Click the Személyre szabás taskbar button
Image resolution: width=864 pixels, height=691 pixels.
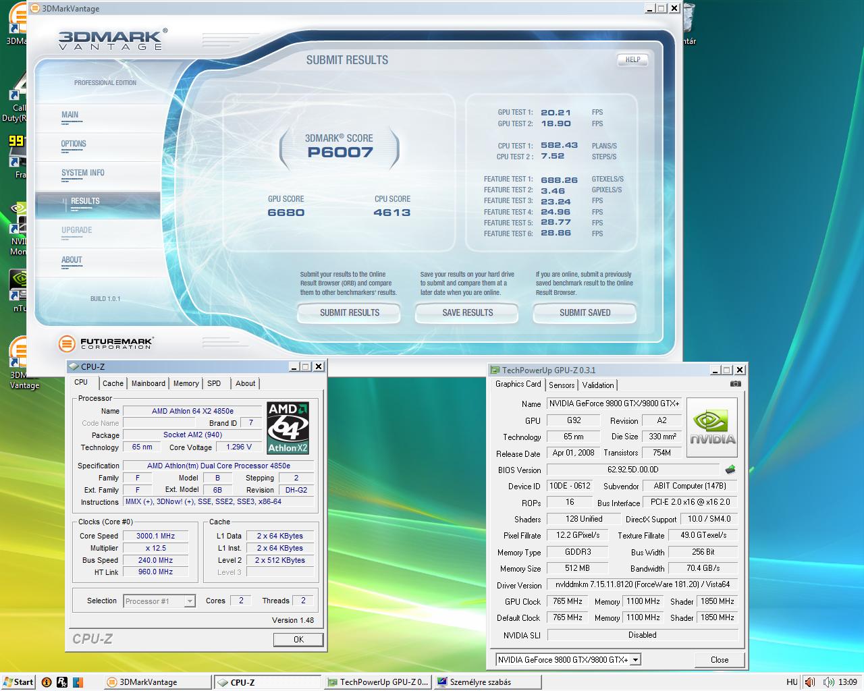coord(487,682)
